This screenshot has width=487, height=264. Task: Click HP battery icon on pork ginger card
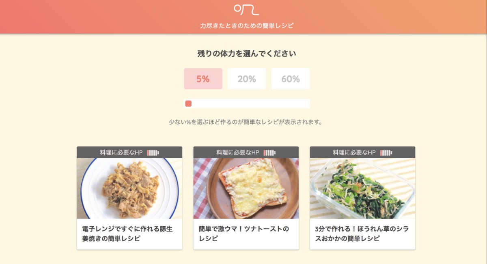click(x=153, y=153)
